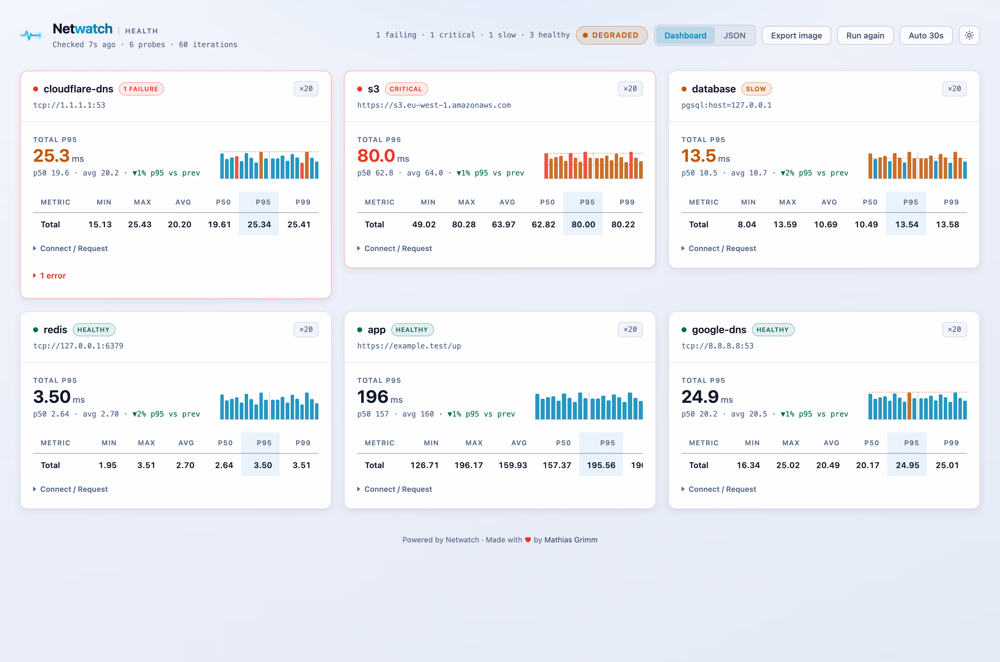Click the SLOW badge on database

[756, 89]
